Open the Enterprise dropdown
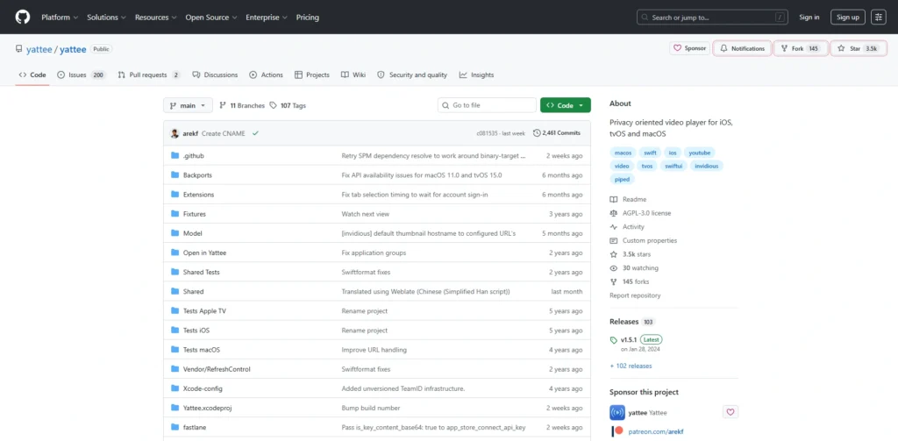The image size is (898, 441). (267, 18)
